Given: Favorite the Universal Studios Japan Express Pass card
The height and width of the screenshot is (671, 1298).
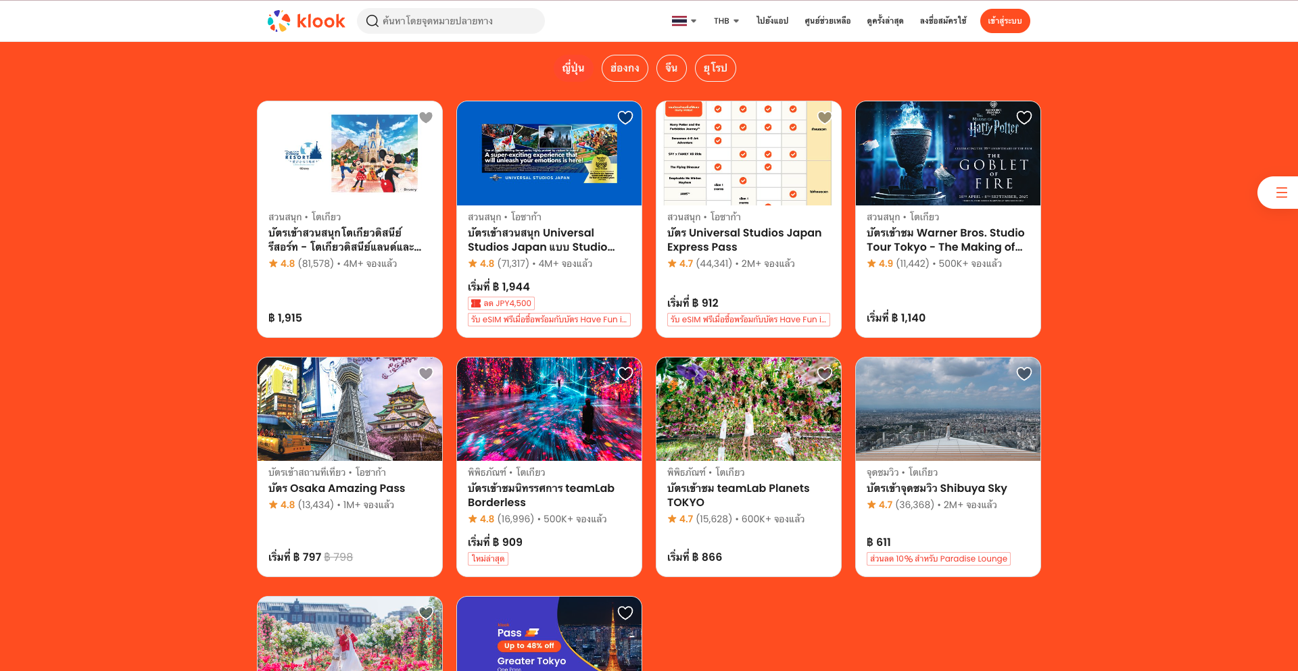Looking at the screenshot, I should point(825,118).
